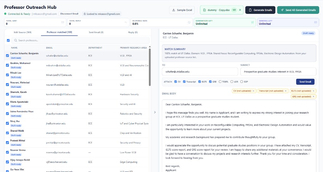Remove the Transcript (not uploaded) tag
Viewport: 323px width, 172px height.
point(286,91)
